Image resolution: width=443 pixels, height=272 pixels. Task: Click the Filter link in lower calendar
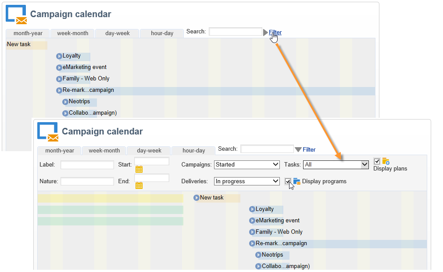click(x=309, y=149)
